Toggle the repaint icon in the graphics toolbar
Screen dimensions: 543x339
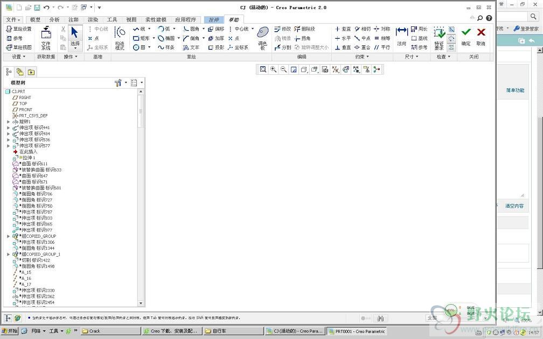coord(294,69)
